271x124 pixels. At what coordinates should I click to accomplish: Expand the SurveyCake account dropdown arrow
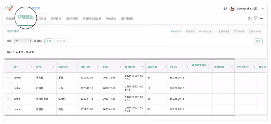[263, 8]
